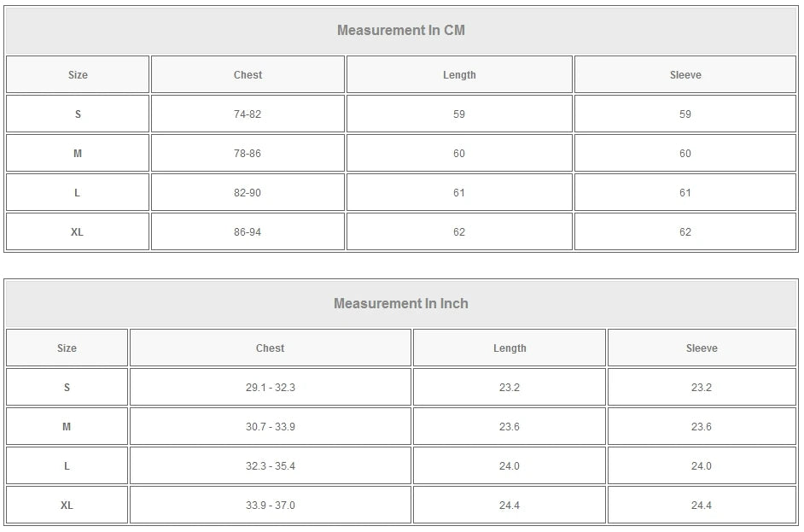Click the Size header in the Inch table
The image size is (804, 532).
point(67,348)
